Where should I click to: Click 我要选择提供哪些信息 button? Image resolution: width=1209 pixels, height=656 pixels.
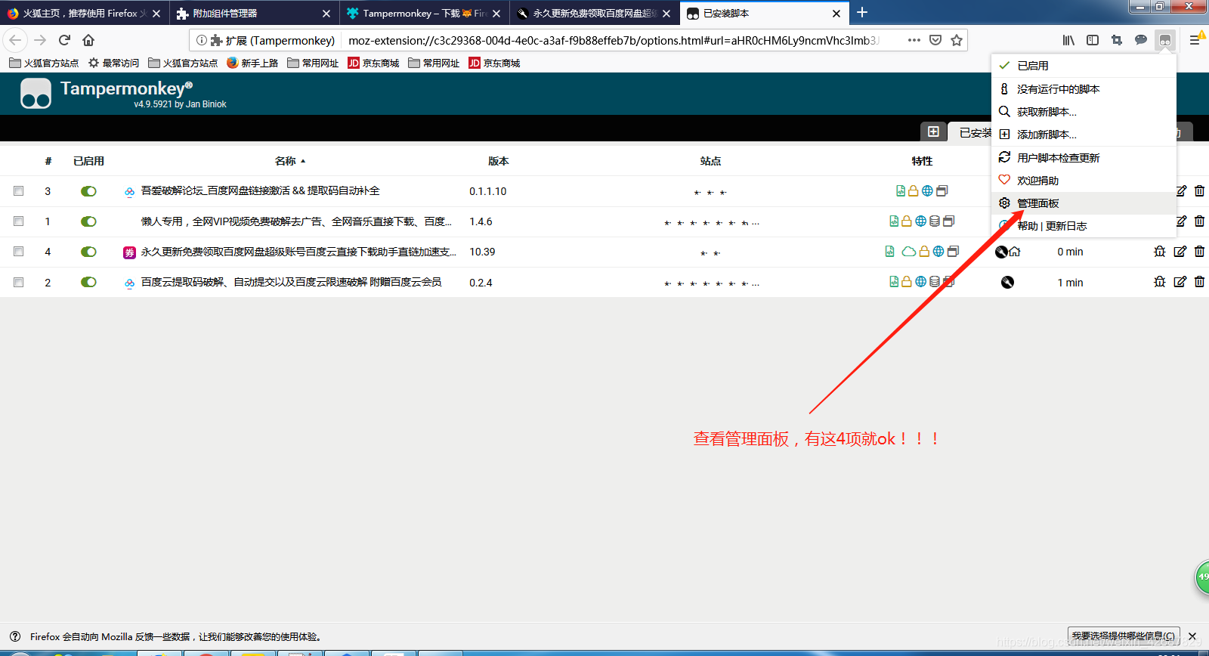tap(1124, 636)
